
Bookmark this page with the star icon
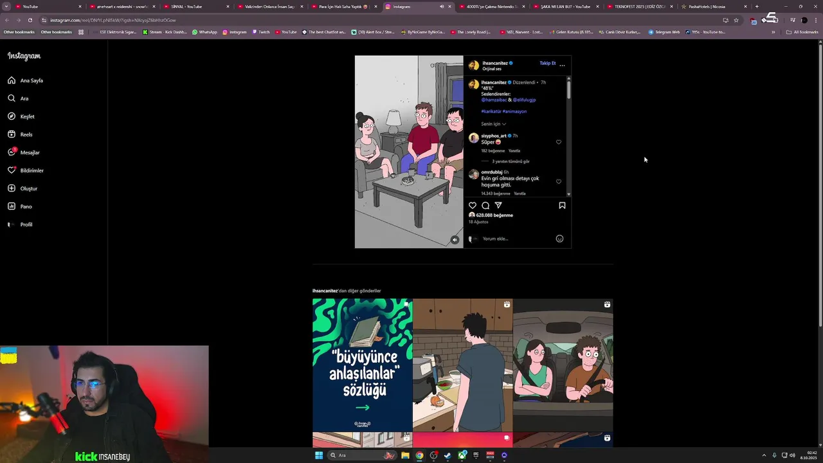click(736, 20)
